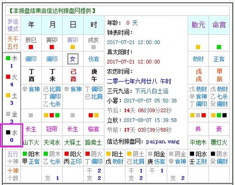Click the 命宫 column header
Image resolution: width=235 pixels, height=185 pixels.
point(219,25)
